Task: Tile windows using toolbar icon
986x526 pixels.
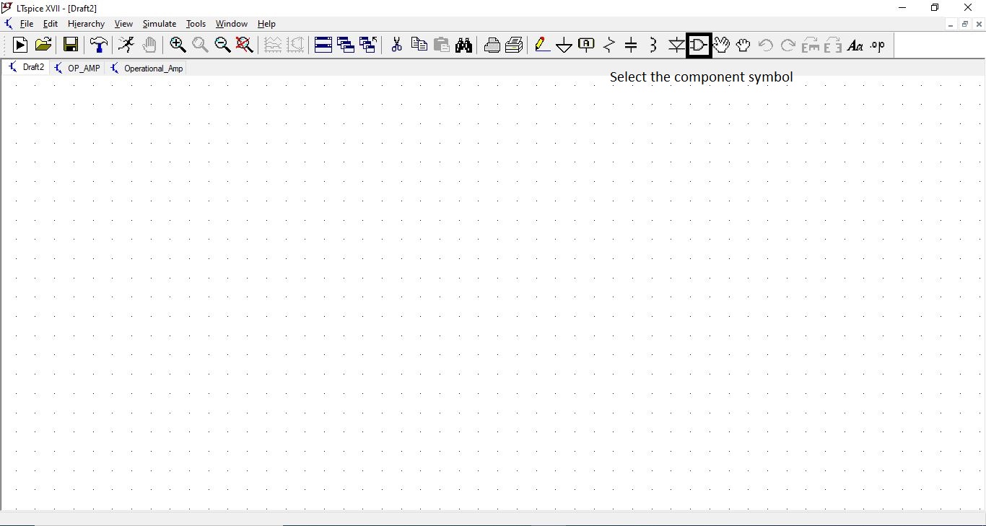Action: (x=323, y=45)
